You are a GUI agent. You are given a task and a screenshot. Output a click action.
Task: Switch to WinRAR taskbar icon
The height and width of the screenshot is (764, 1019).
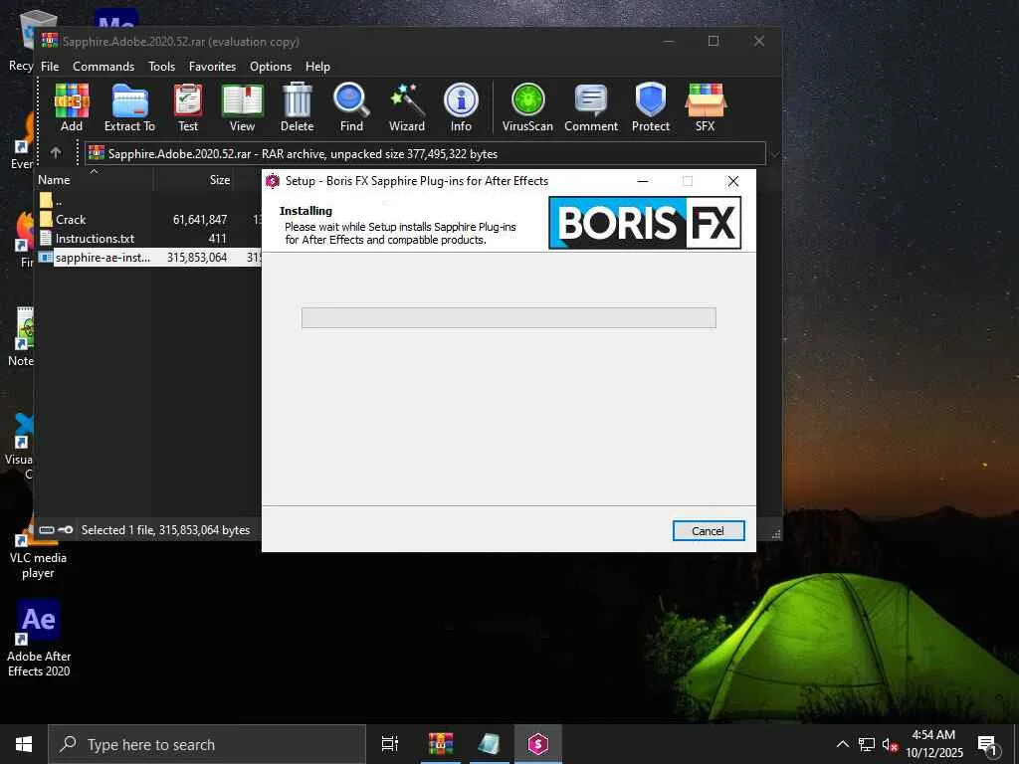(441, 744)
